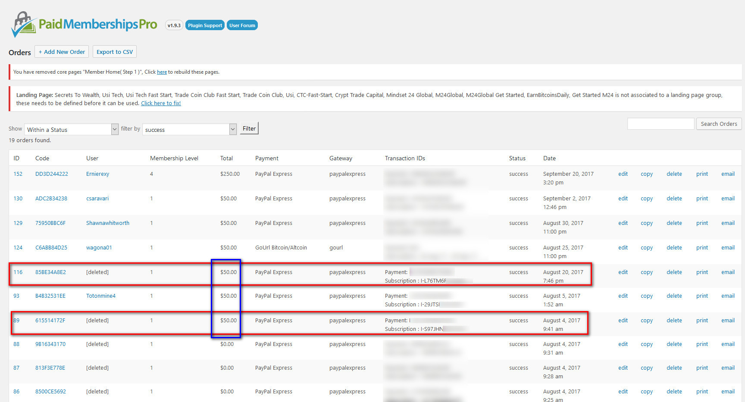Edit order 86 from August 4 9:25 am
The image size is (745, 402).
tap(623, 392)
